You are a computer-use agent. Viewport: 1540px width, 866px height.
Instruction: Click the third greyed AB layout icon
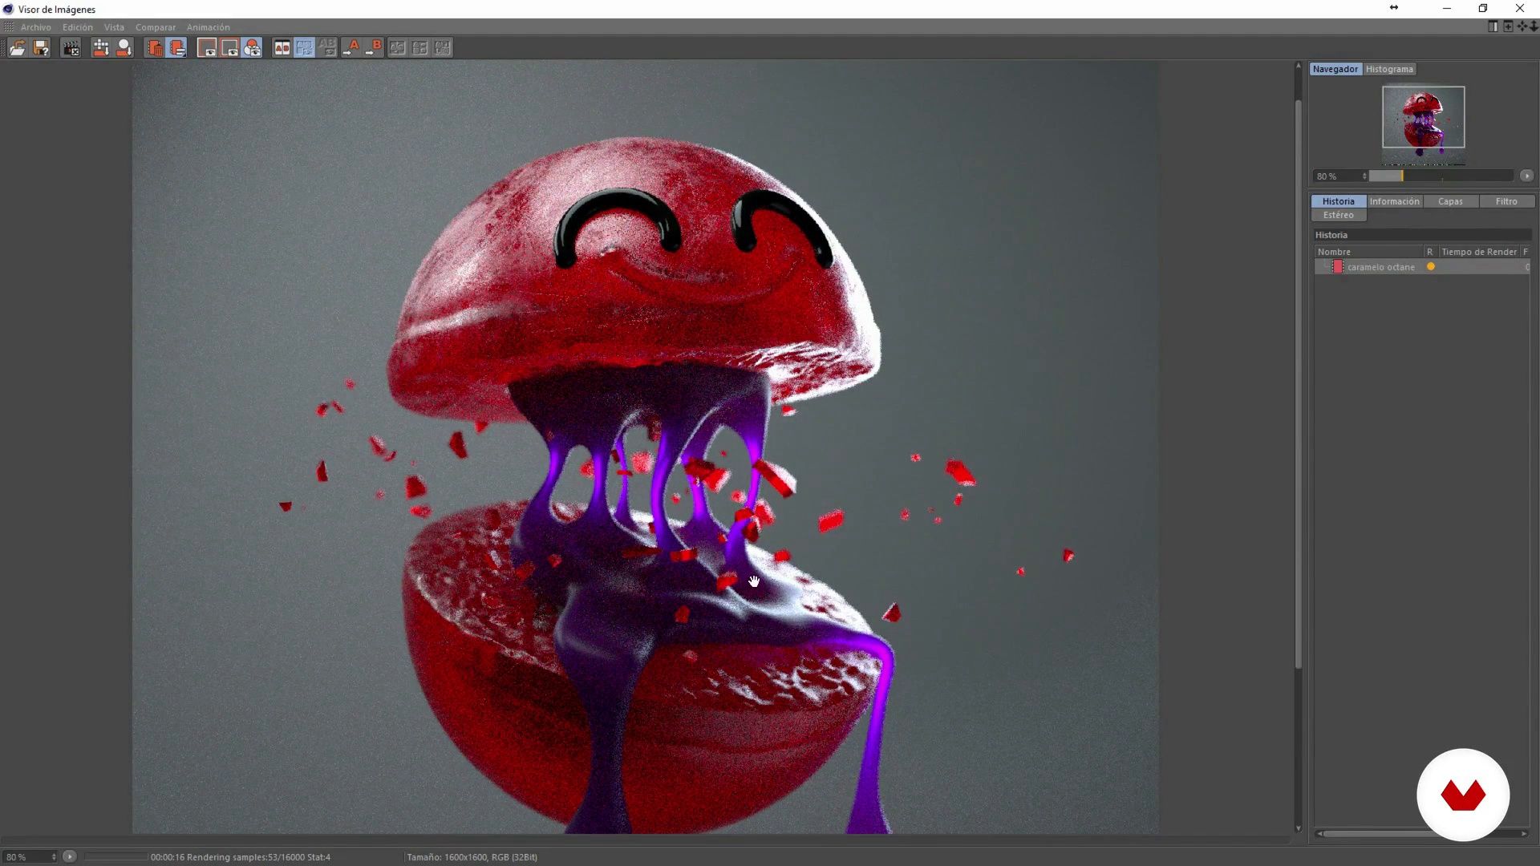[x=442, y=48]
